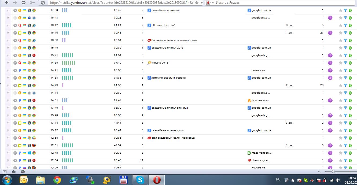This screenshot has width=357, height=185.
Task: Star the 14:29 visit as favorite
Action: point(341,85)
